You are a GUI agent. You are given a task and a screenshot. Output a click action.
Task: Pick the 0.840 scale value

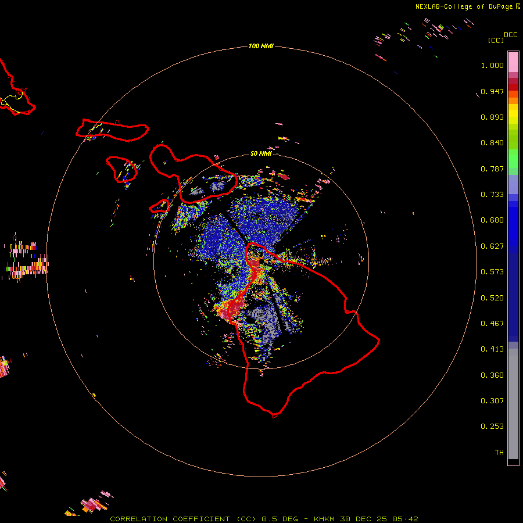click(492, 143)
